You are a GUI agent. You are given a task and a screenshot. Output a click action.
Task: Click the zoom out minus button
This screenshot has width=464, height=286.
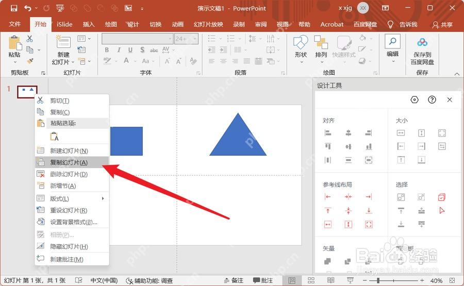[x=365, y=280]
